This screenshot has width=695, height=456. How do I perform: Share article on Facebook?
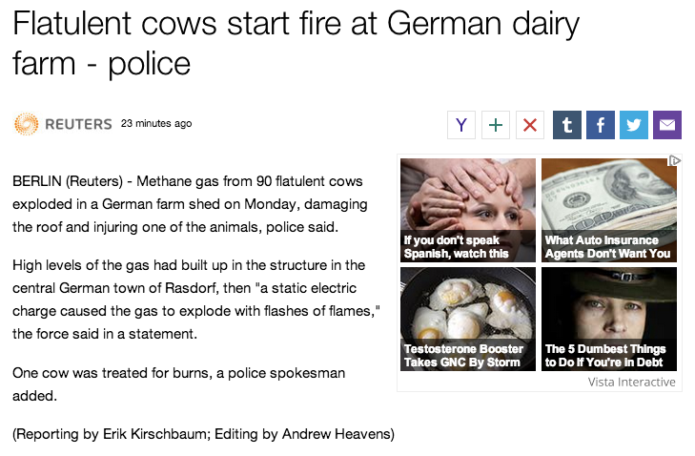tap(601, 125)
